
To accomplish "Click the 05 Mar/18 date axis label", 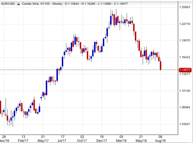I will (121, 139).
